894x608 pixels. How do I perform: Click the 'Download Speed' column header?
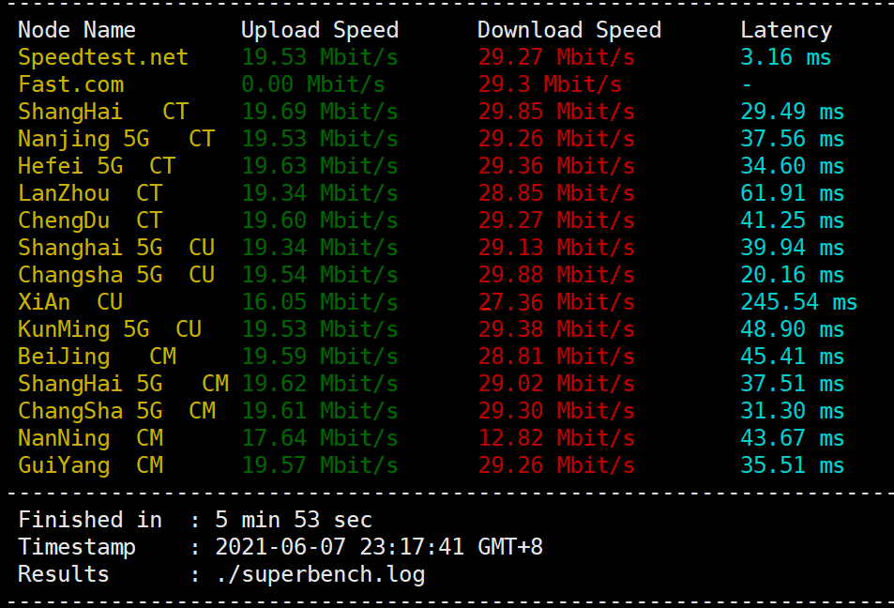pos(569,30)
